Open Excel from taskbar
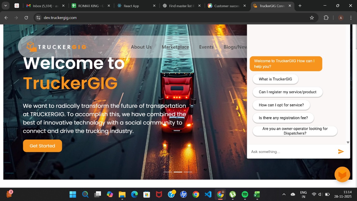Screen dimensions: 357x201 click(257, 194)
